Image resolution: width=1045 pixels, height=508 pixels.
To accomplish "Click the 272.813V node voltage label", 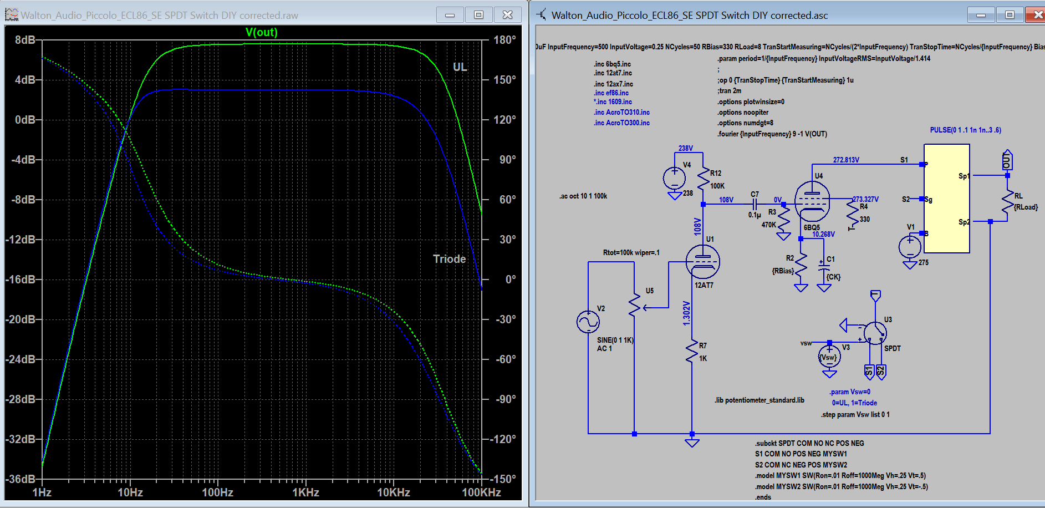I will click(x=846, y=160).
